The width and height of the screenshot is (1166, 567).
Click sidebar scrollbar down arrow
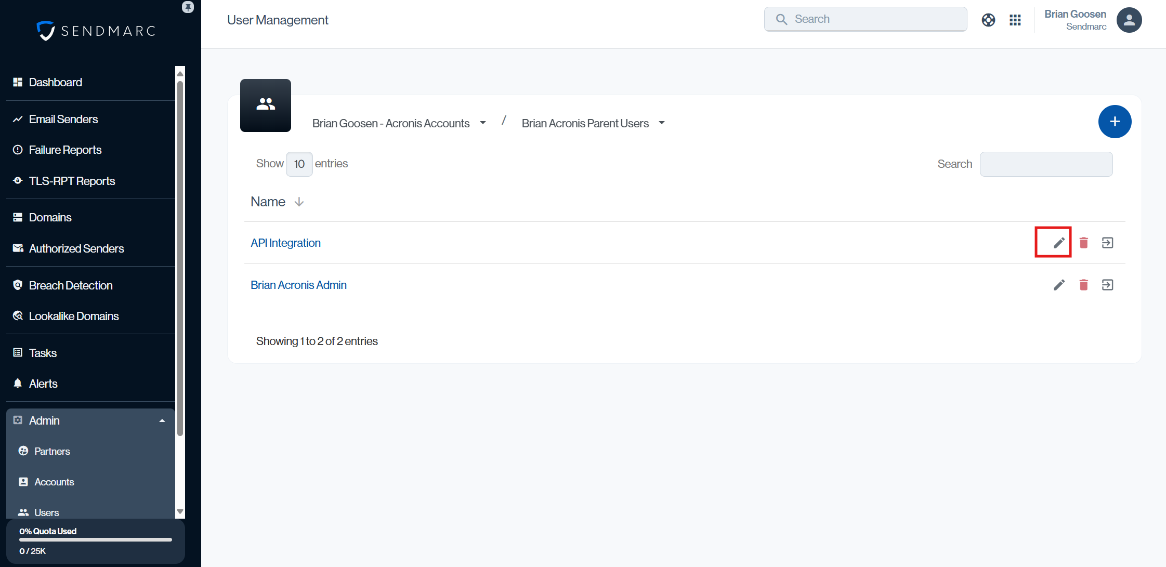pyautogui.click(x=180, y=511)
